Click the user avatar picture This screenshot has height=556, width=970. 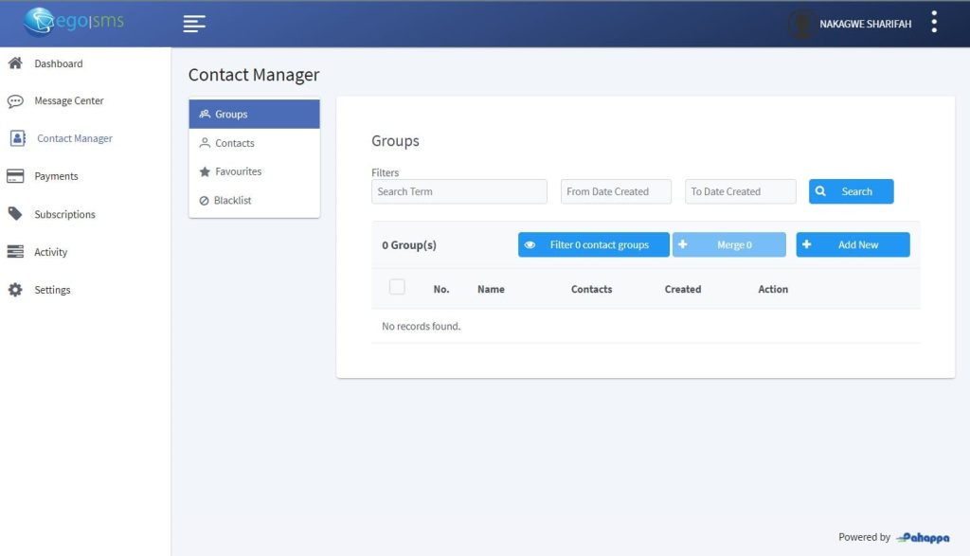(801, 25)
